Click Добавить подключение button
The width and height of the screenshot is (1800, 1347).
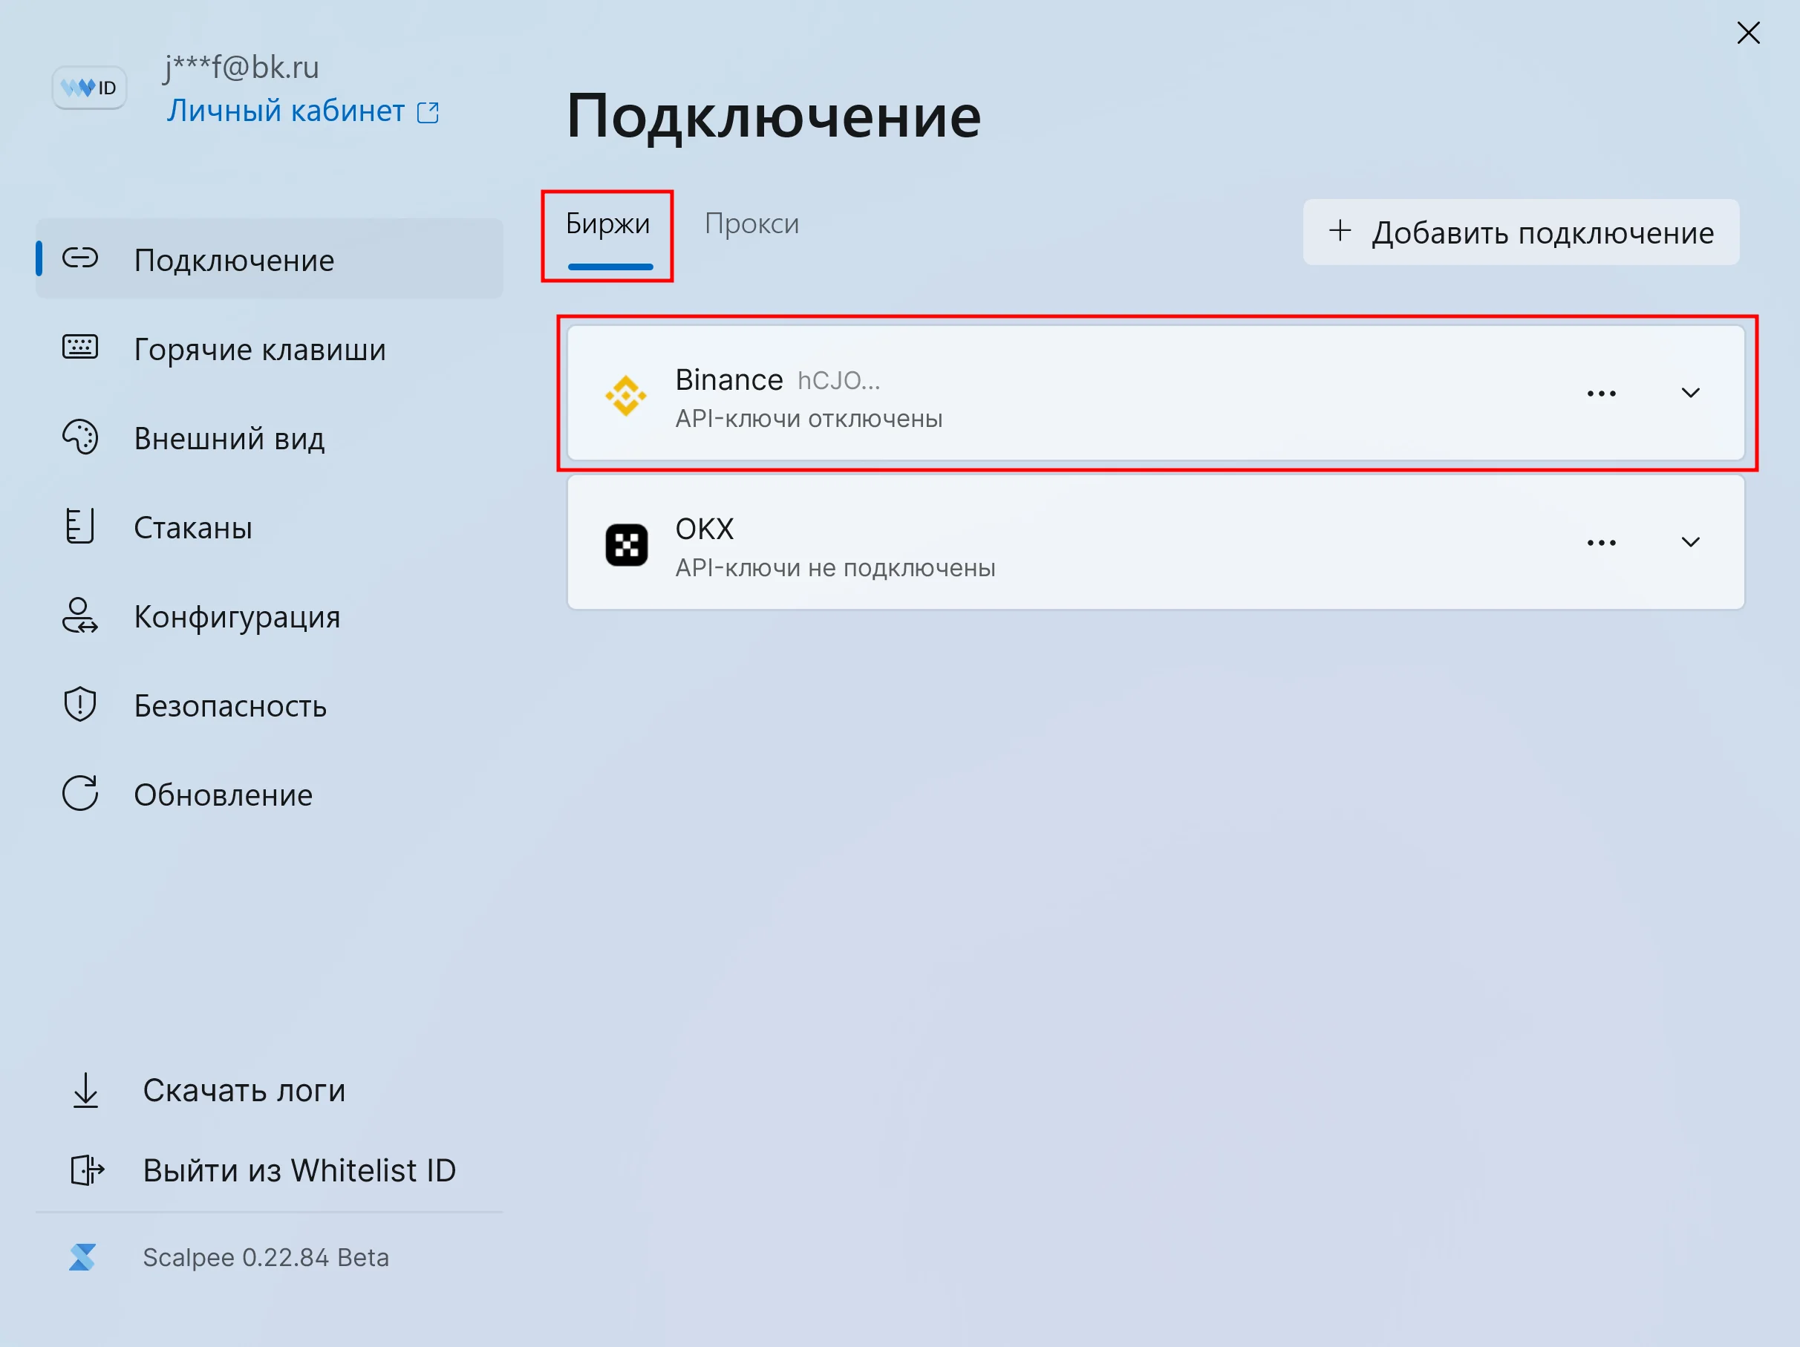pos(1520,232)
